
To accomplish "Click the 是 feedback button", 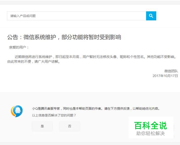I will tap(42, 126).
